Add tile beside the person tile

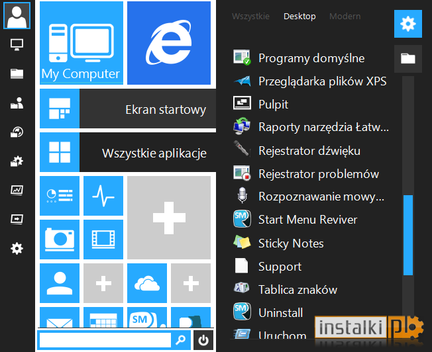pos(103,283)
